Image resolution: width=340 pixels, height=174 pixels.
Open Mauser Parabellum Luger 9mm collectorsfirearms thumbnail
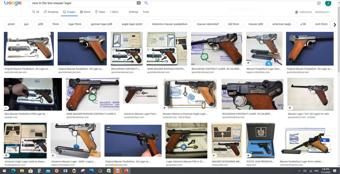pyautogui.click(x=306, y=140)
